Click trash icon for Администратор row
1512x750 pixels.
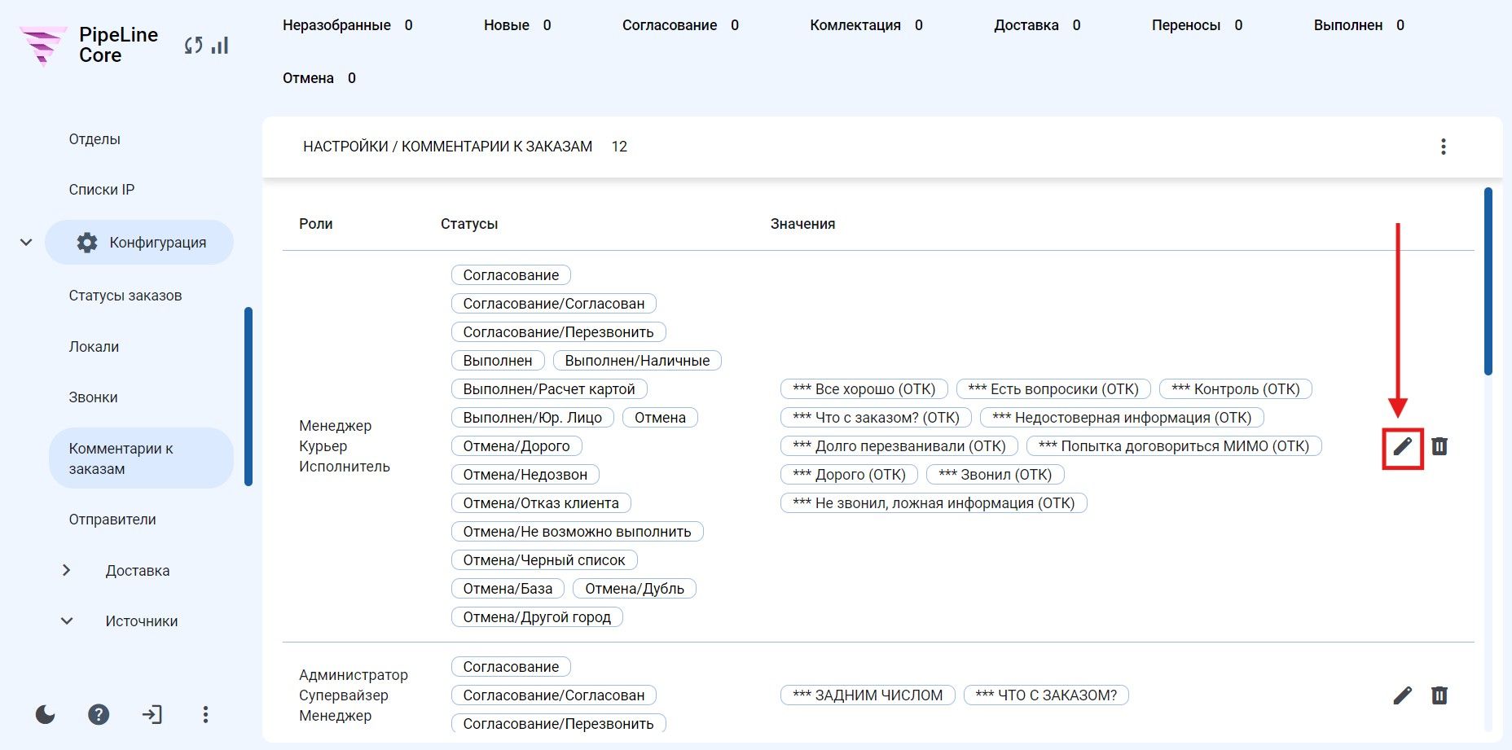[1439, 695]
